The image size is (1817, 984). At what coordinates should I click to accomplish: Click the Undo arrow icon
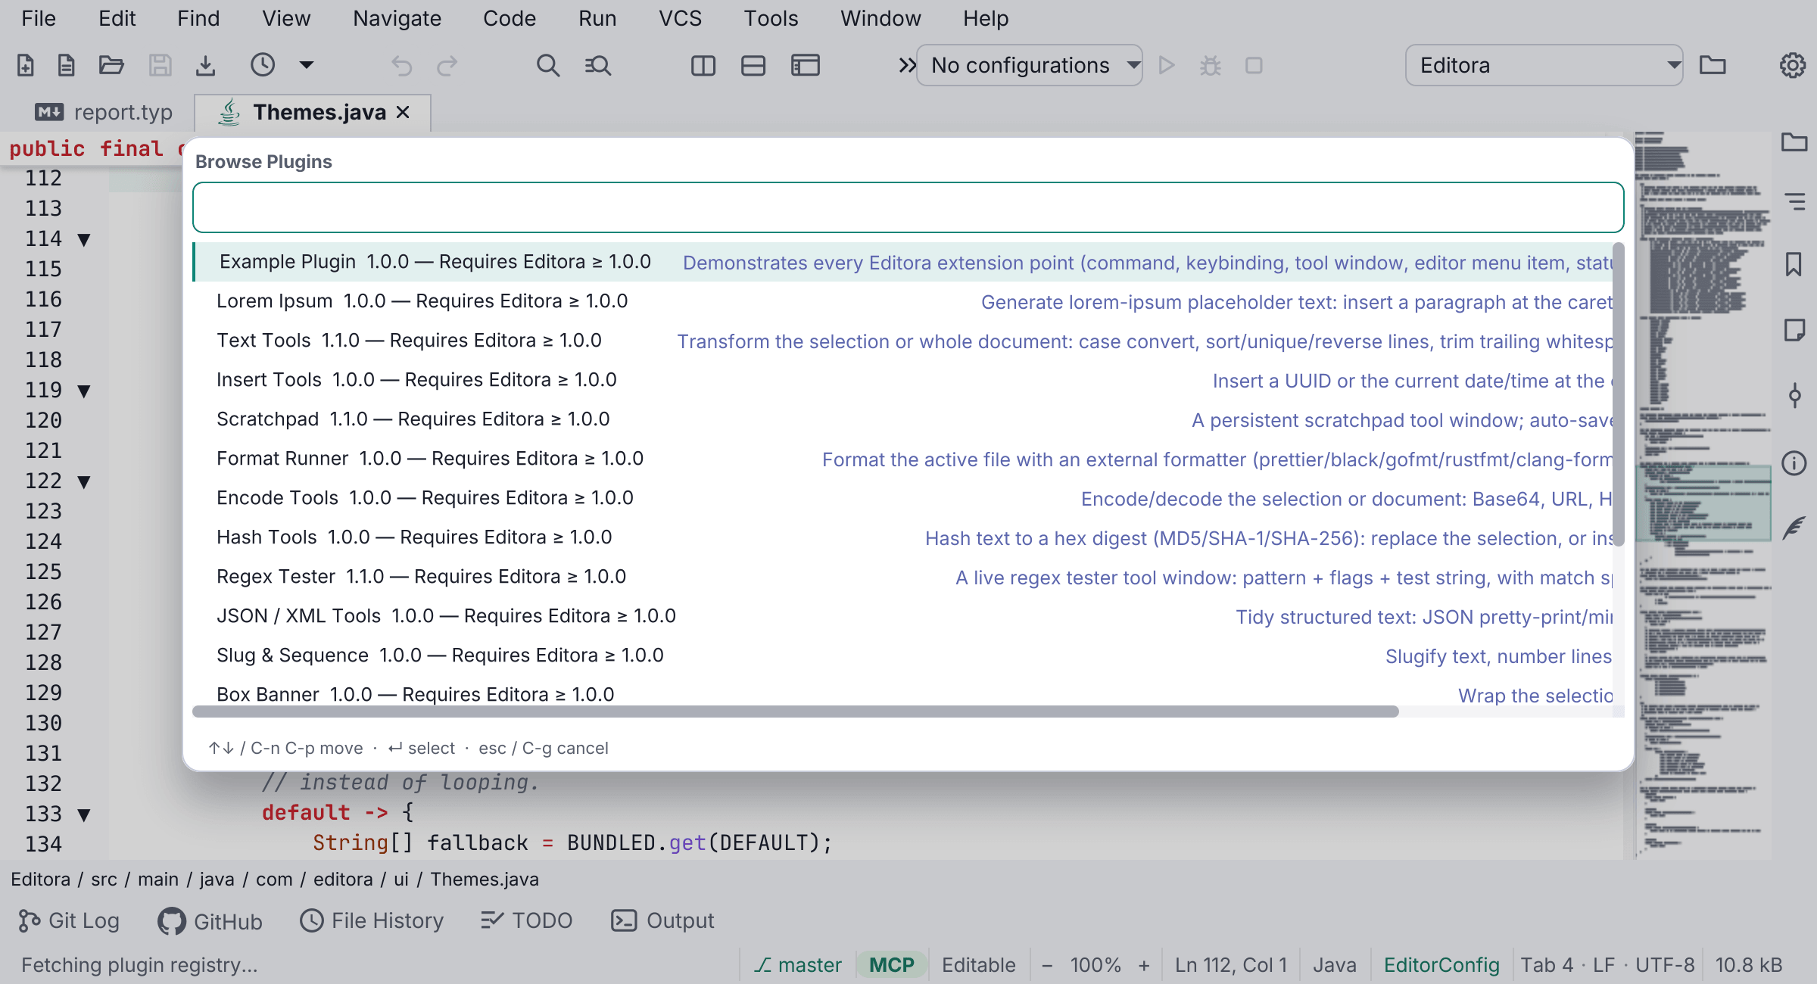tap(401, 66)
